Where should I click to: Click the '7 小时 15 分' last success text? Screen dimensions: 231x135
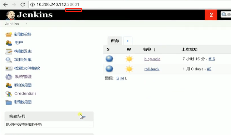(x=194, y=59)
